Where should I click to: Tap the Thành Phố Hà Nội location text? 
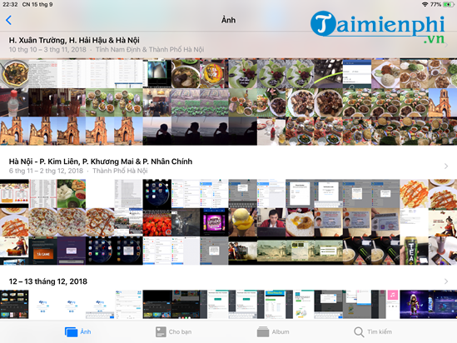click(120, 171)
